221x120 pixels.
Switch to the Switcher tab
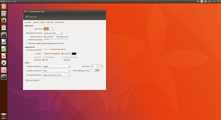(50, 22)
